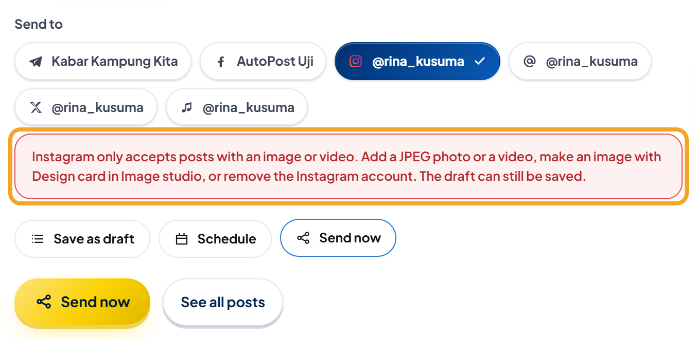The width and height of the screenshot is (697, 339).
Task: Click the Instagram image-required error message
Action: [x=348, y=166]
